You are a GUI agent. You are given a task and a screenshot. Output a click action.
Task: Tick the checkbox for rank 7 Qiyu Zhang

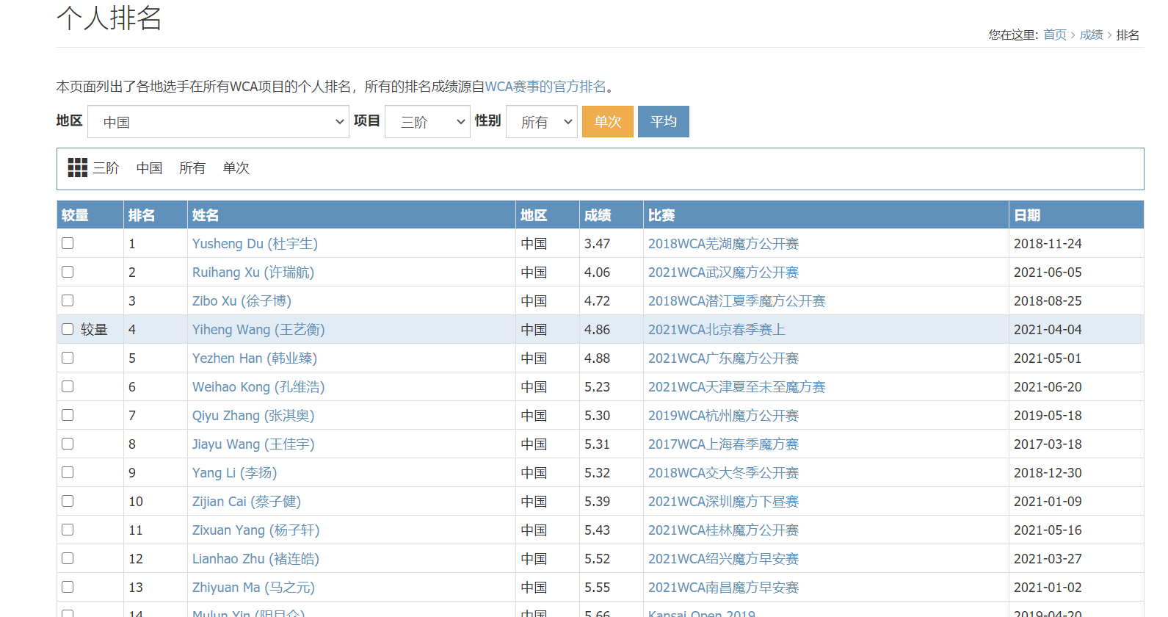(68, 415)
